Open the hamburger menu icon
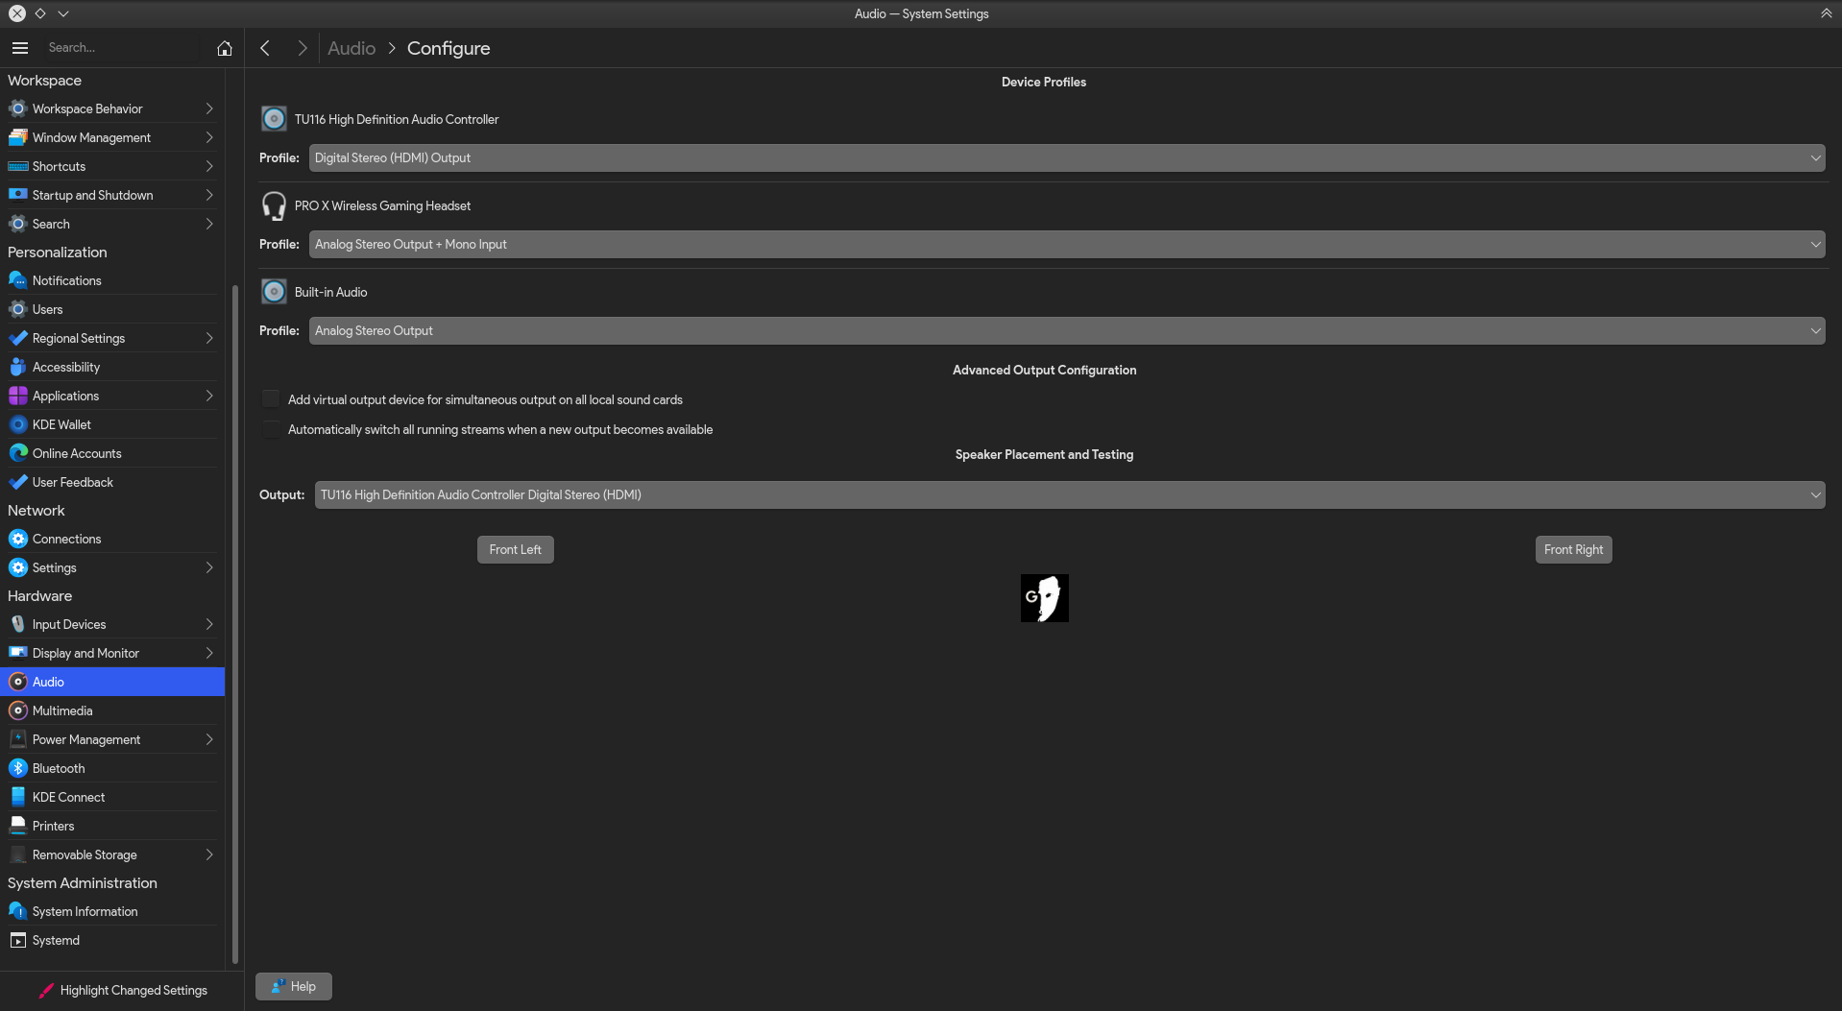 (20, 47)
